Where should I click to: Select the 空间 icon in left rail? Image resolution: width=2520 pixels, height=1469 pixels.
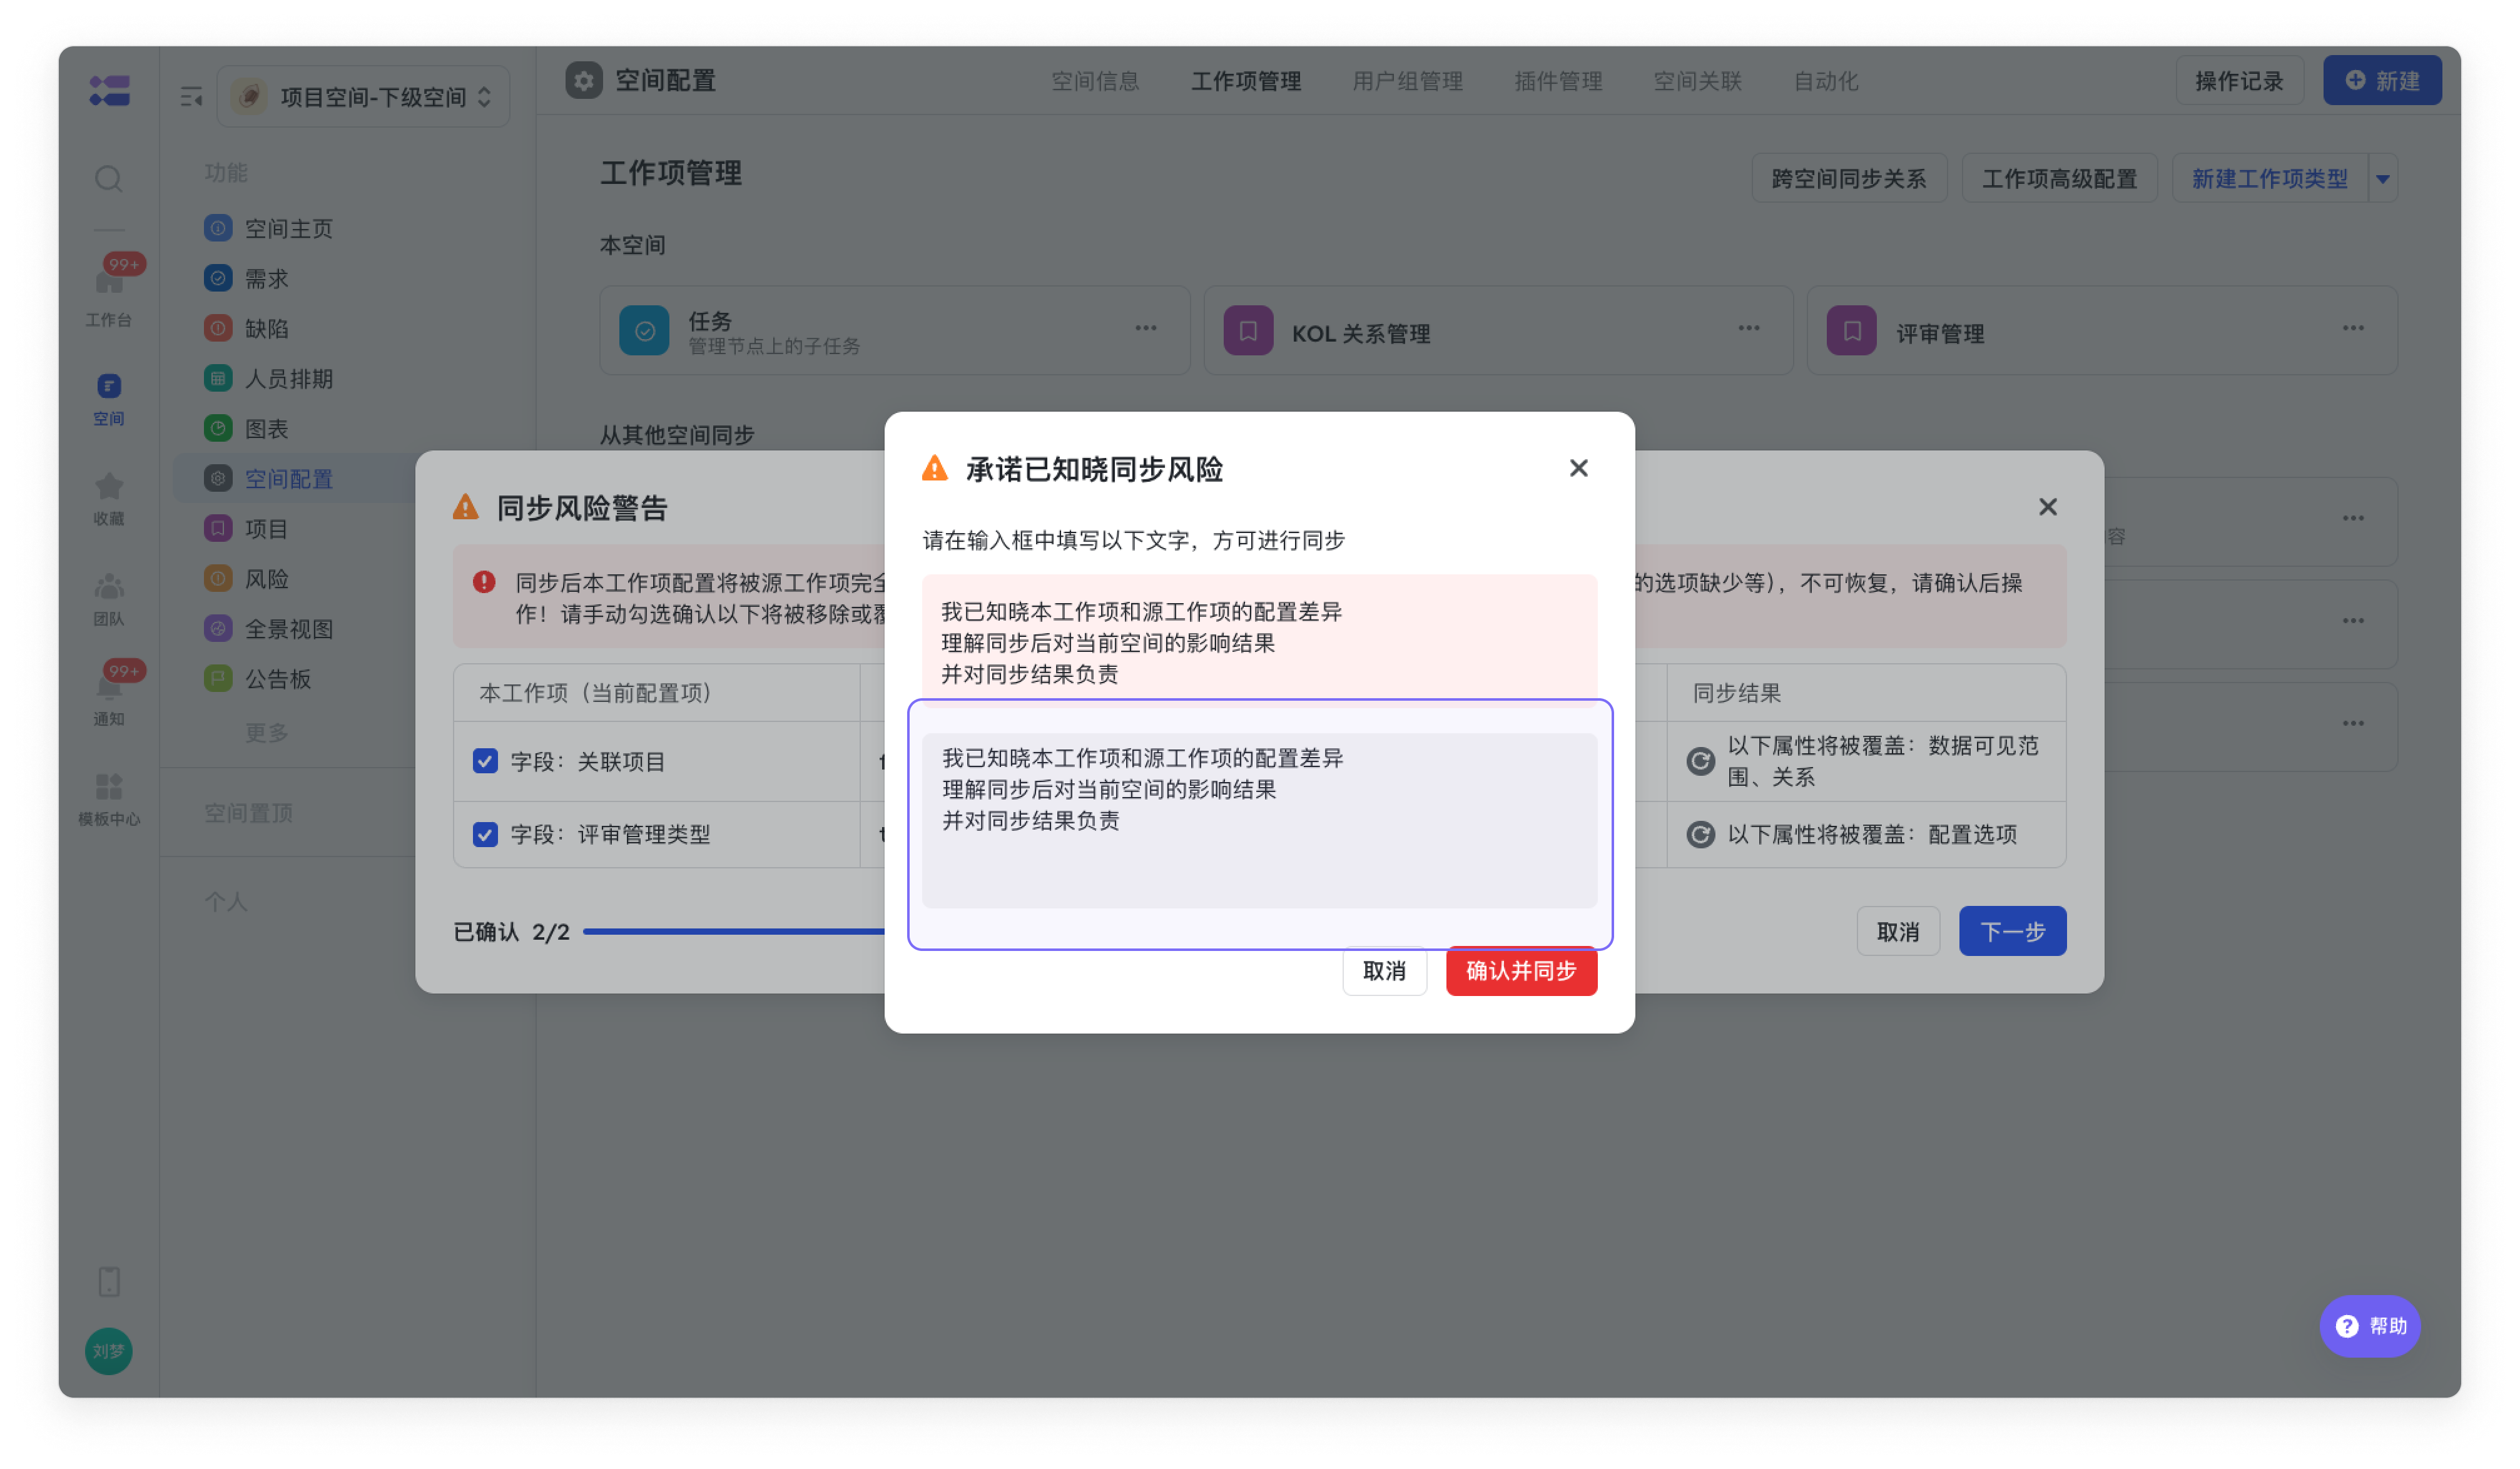[x=109, y=399]
